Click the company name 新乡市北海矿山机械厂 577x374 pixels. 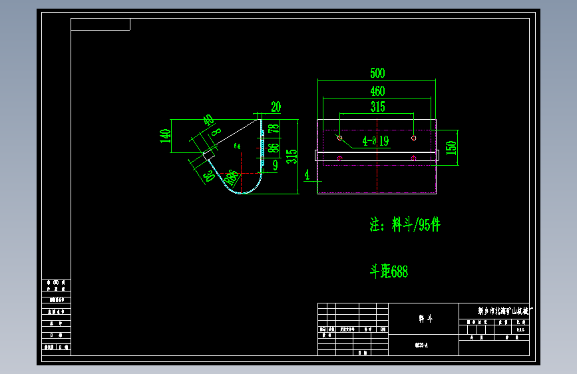pos(505,311)
